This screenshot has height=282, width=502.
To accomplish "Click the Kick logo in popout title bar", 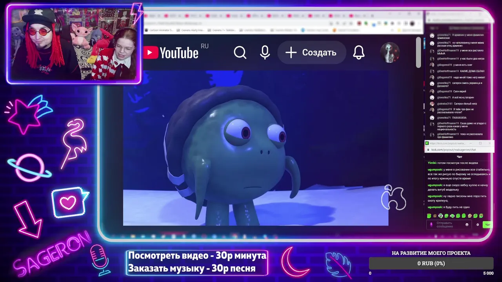I will [x=427, y=143].
